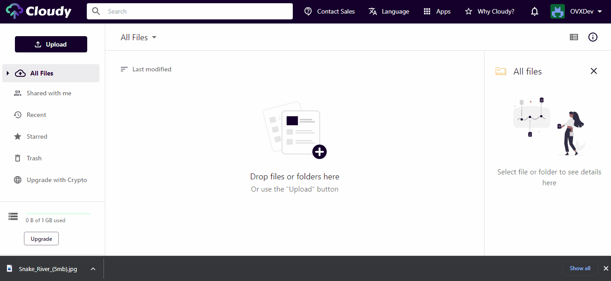Open Starred files
This screenshot has width=611, height=281.
click(x=37, y=136)
